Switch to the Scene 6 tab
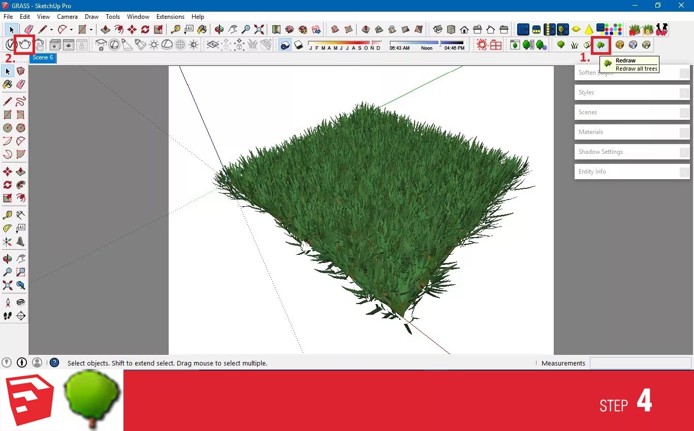This screenshot has height=431, width=694. 43,58
